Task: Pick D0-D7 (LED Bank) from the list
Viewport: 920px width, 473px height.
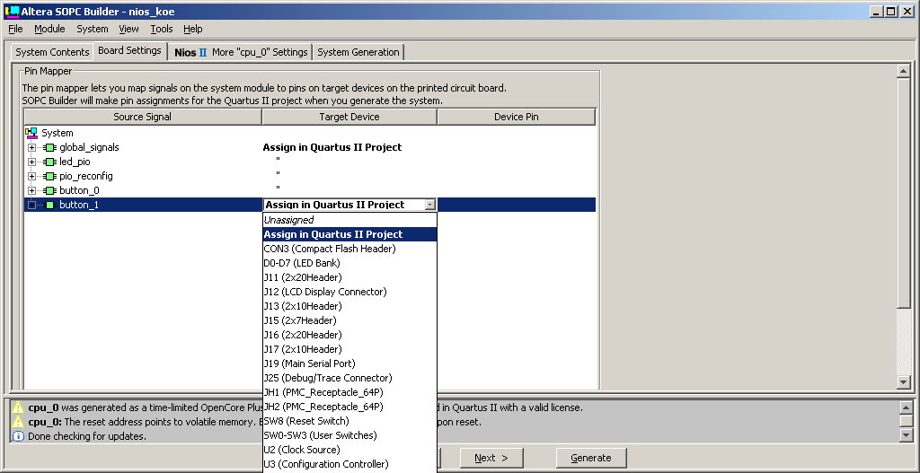Action: click(349, 263)
